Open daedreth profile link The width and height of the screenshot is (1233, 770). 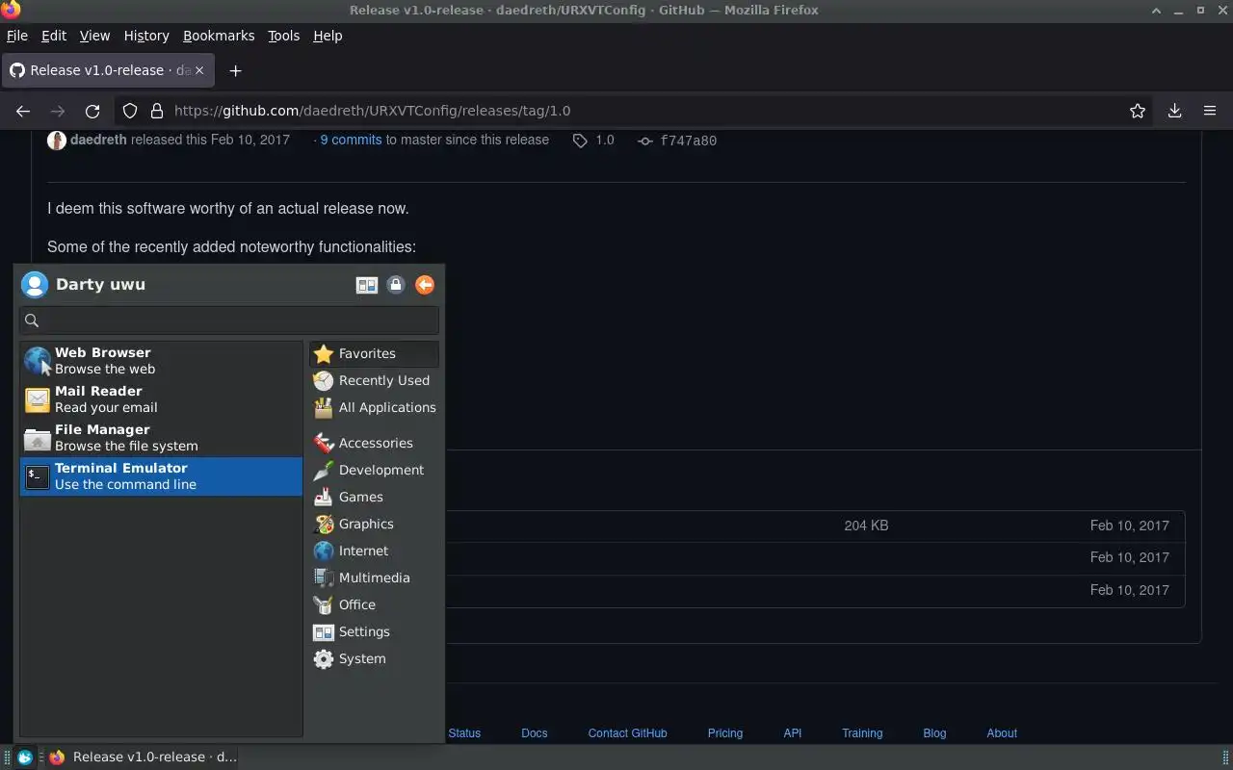coord(98,140)
